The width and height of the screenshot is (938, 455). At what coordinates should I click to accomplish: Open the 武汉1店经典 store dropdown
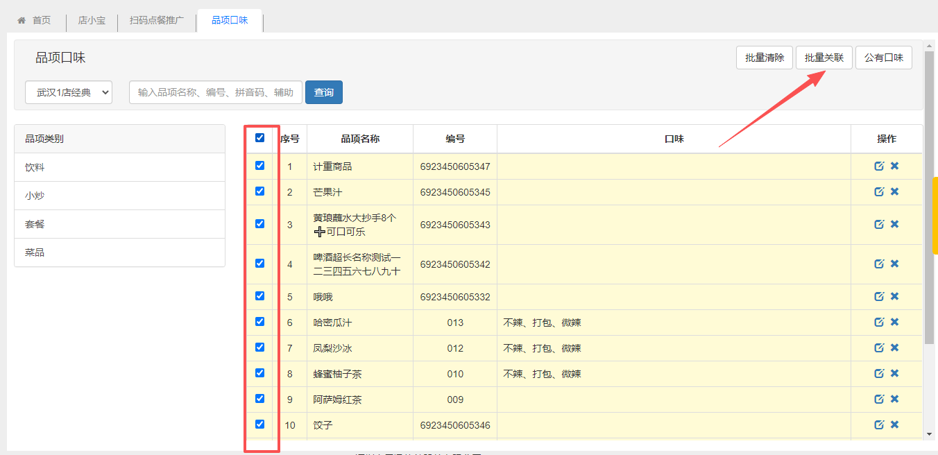(69, 92)
